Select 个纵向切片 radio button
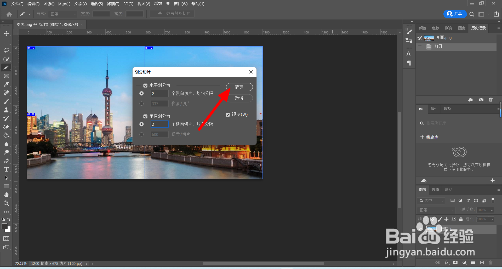 click(x=141, y=93)
